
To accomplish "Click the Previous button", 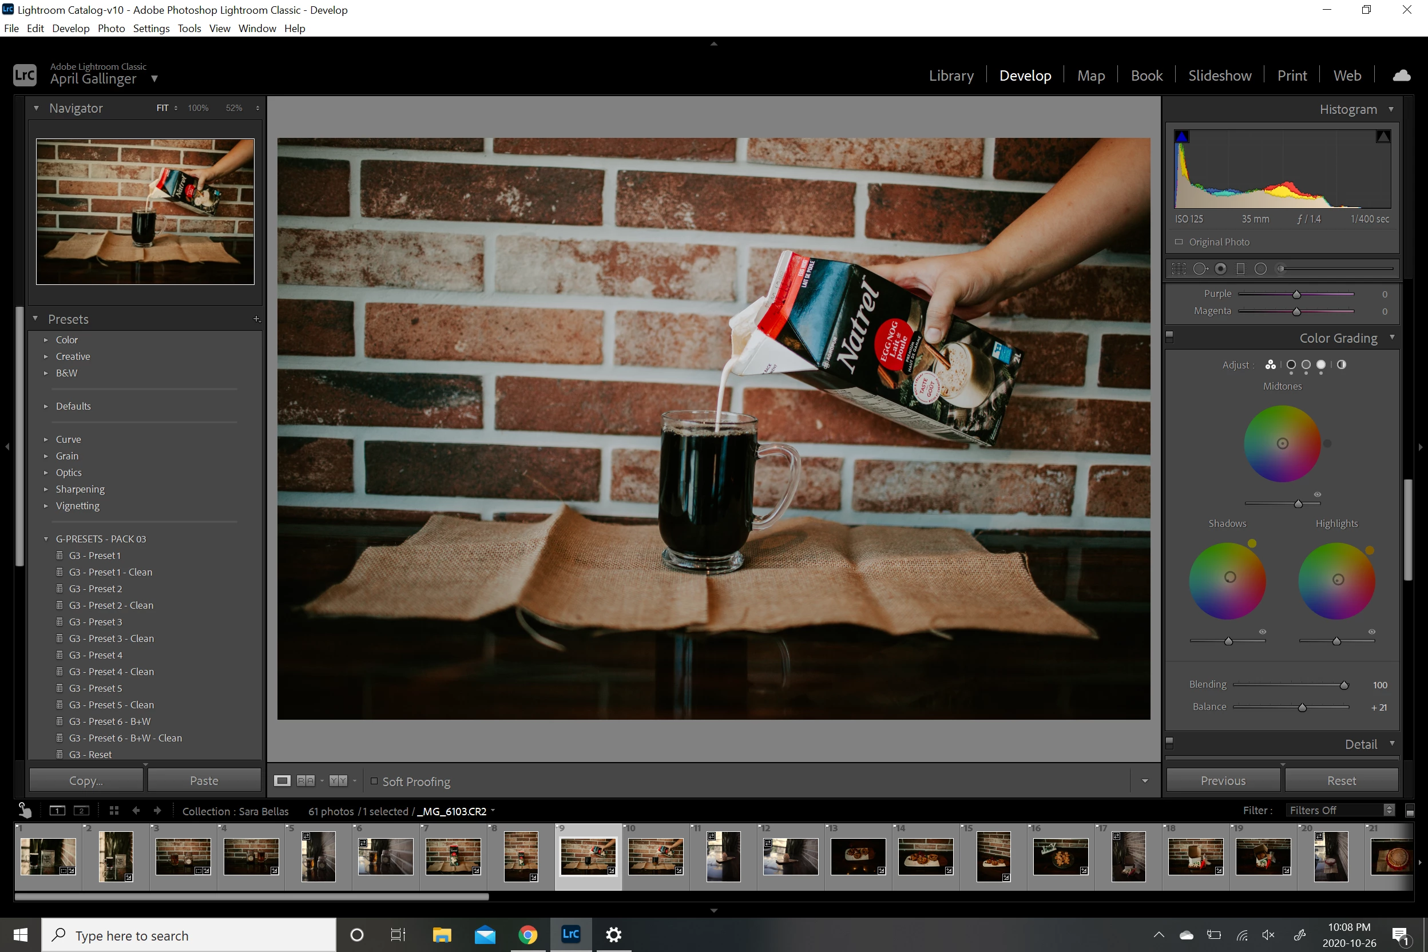I will point(1223,781).
